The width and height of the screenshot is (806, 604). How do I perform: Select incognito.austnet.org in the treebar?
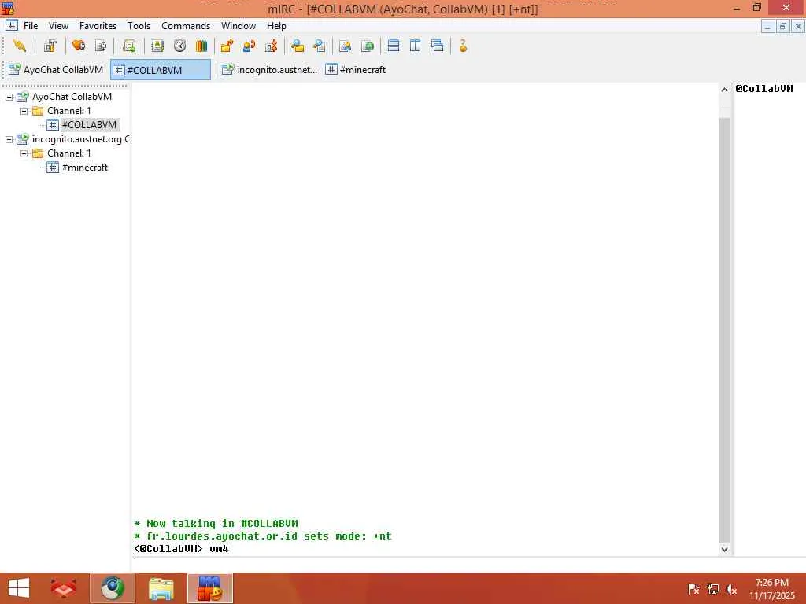[80, 139]
